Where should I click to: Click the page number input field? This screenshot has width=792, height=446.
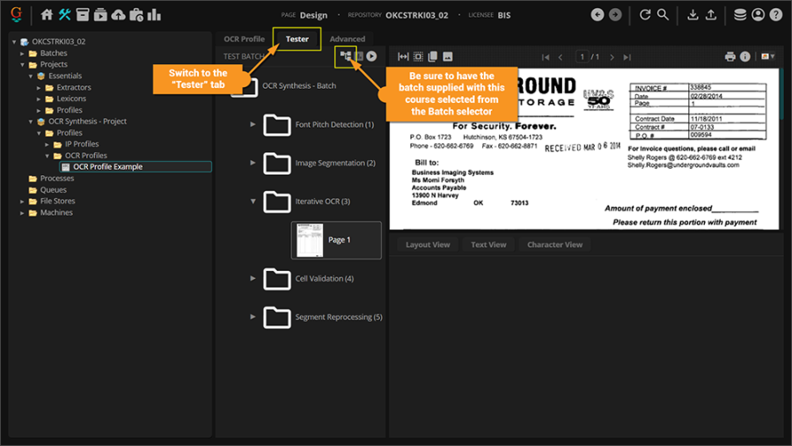[583, 56]
